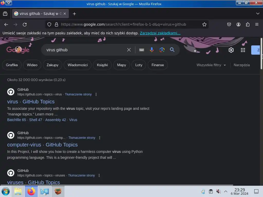Click the vertical page scrollbar
263x197 pixels.
pyautogui.click(x=261, y=54)
